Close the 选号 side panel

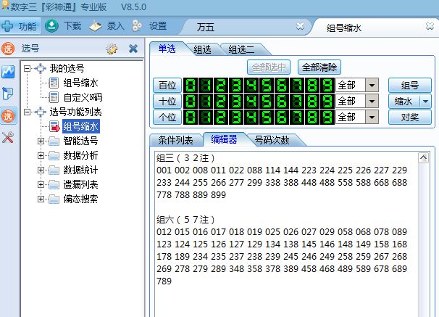[133, 49]
